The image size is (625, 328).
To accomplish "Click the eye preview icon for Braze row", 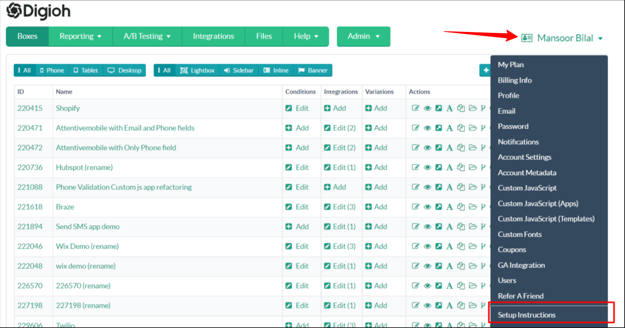I will pyautogui.click(x=427, y=207).
